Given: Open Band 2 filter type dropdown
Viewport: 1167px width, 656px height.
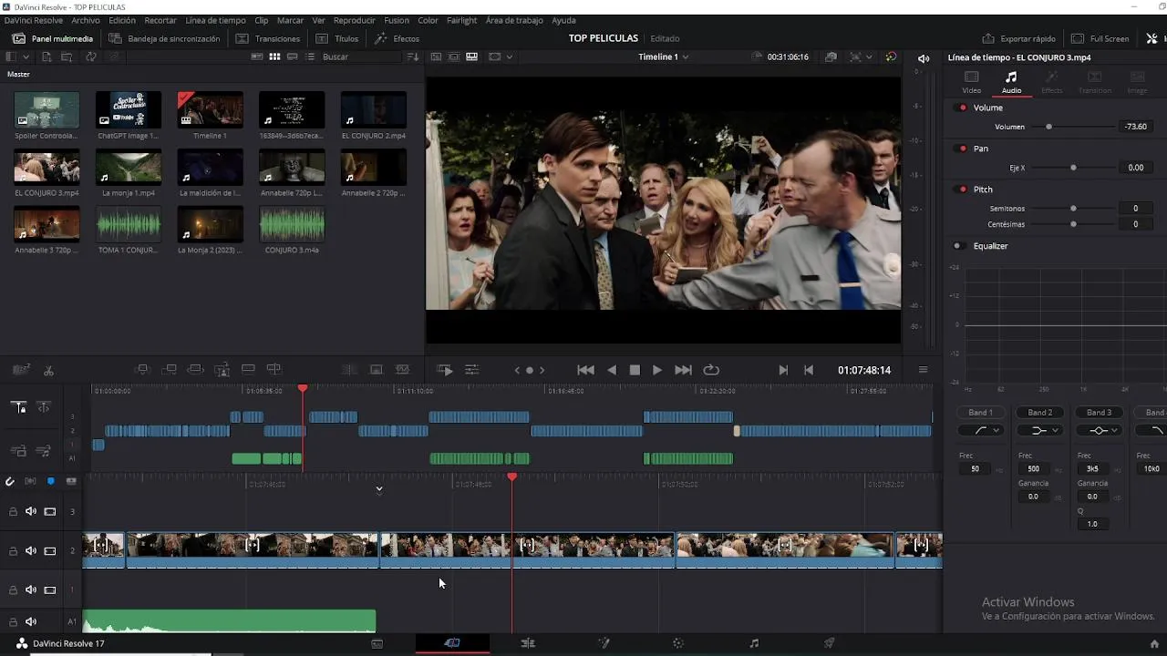Looking at the screenshot, I should tap(1039, 430).
